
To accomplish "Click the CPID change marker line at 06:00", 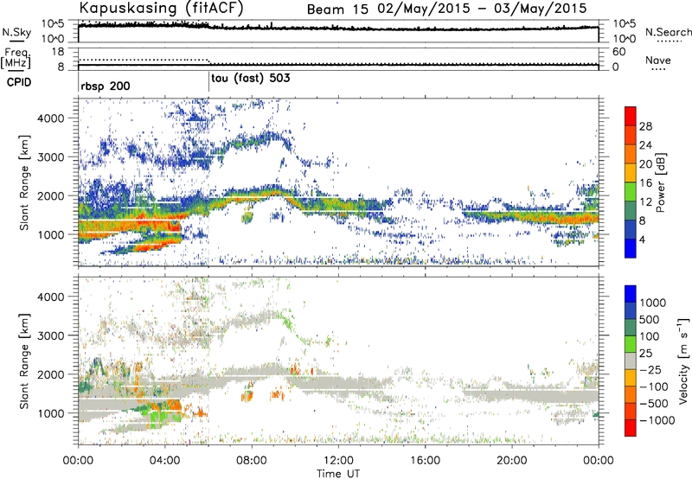I will pos(208,82).
